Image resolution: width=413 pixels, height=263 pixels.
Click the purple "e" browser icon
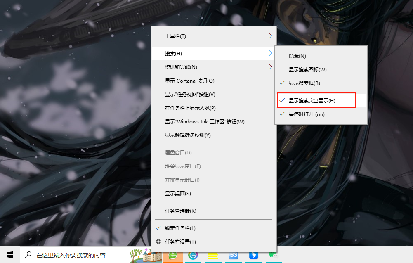point(193,256)
